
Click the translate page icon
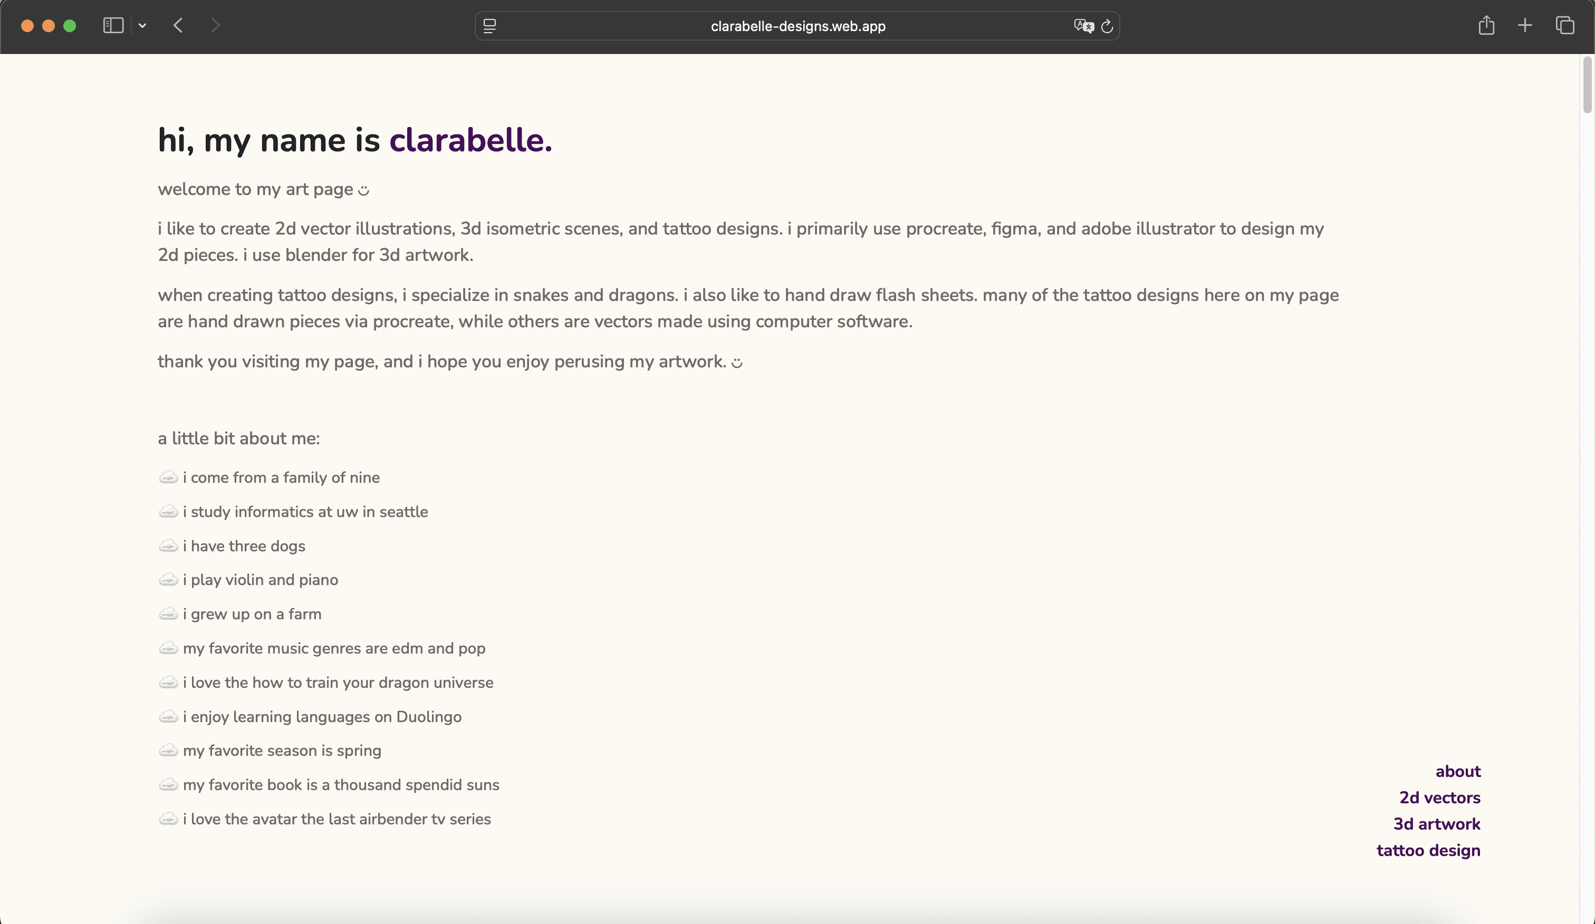click(x=1083, y=26)
